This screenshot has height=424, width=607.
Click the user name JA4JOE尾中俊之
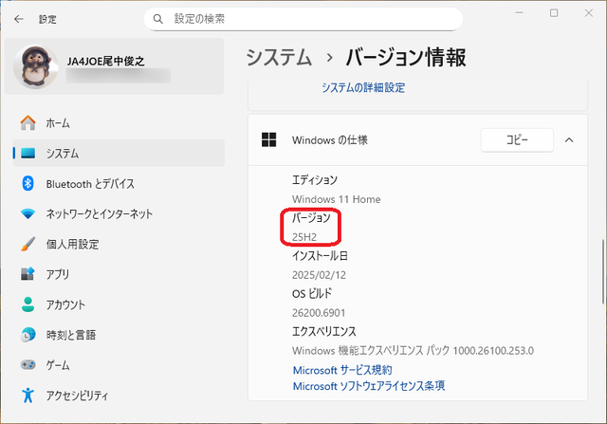coord(105,61)
